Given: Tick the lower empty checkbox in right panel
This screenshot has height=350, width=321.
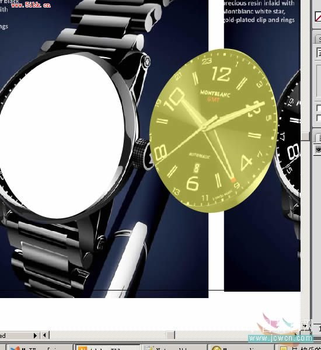Looking at the screenshot, I should pyautogui.click(x=319, y=118).
